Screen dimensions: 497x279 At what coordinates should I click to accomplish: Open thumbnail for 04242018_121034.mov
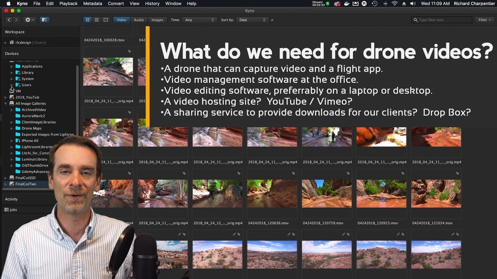click(x=436, y=193)
